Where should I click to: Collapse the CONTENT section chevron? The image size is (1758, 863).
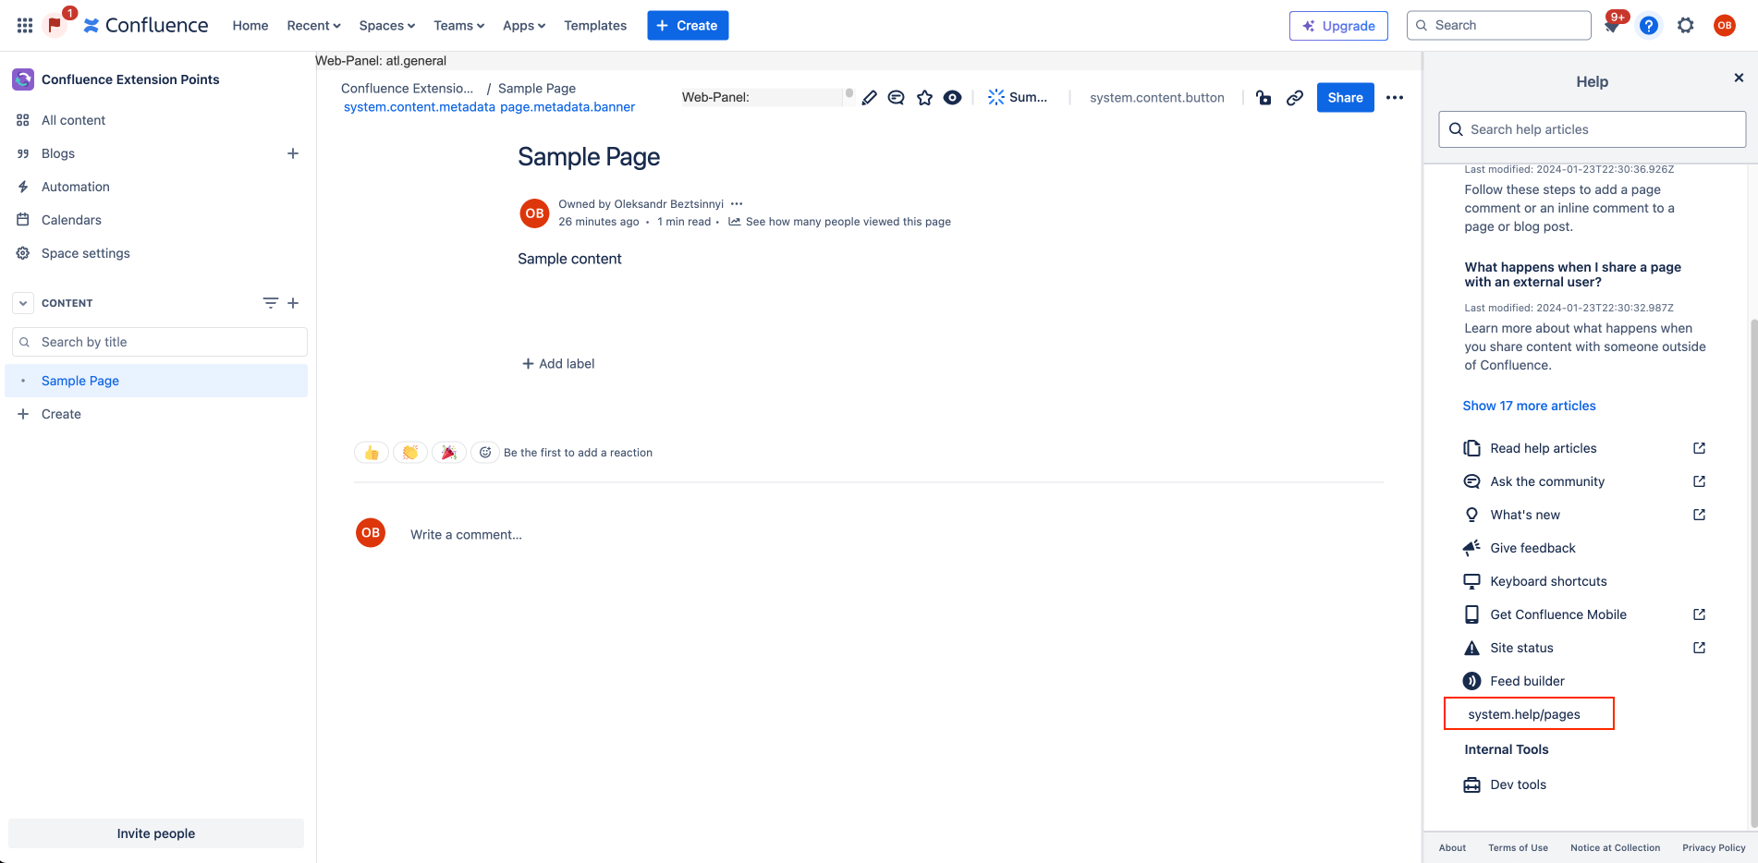(x=23, y=303)
